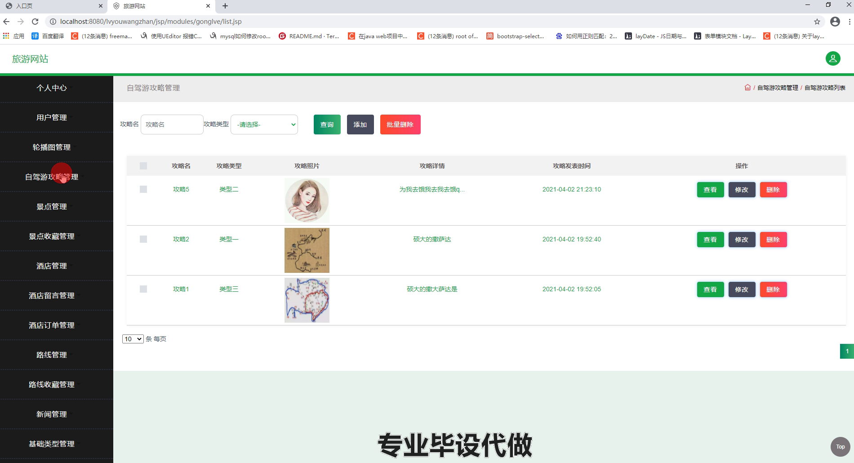Screen dimensions: 854x463
Task: Click the green 查询 button
Action: click(327, 125)
